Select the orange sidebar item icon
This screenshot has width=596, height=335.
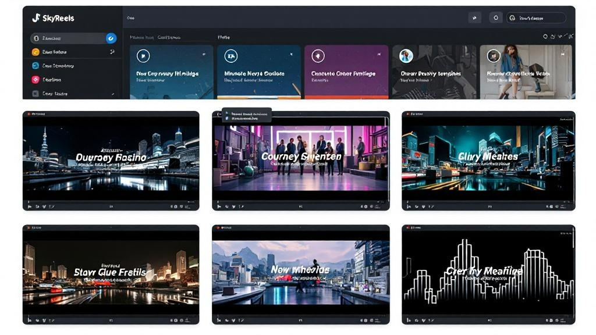(36, 52)
